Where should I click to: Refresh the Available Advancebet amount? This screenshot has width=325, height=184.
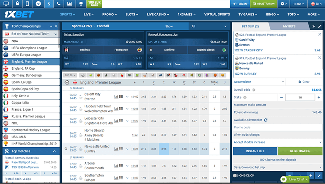coord(266,120)
